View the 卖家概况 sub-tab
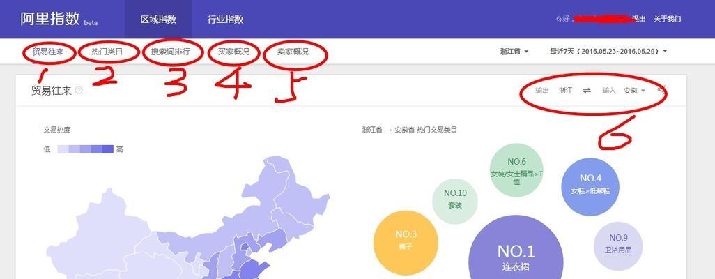715x279 pixels. click(x=293, y=52)
